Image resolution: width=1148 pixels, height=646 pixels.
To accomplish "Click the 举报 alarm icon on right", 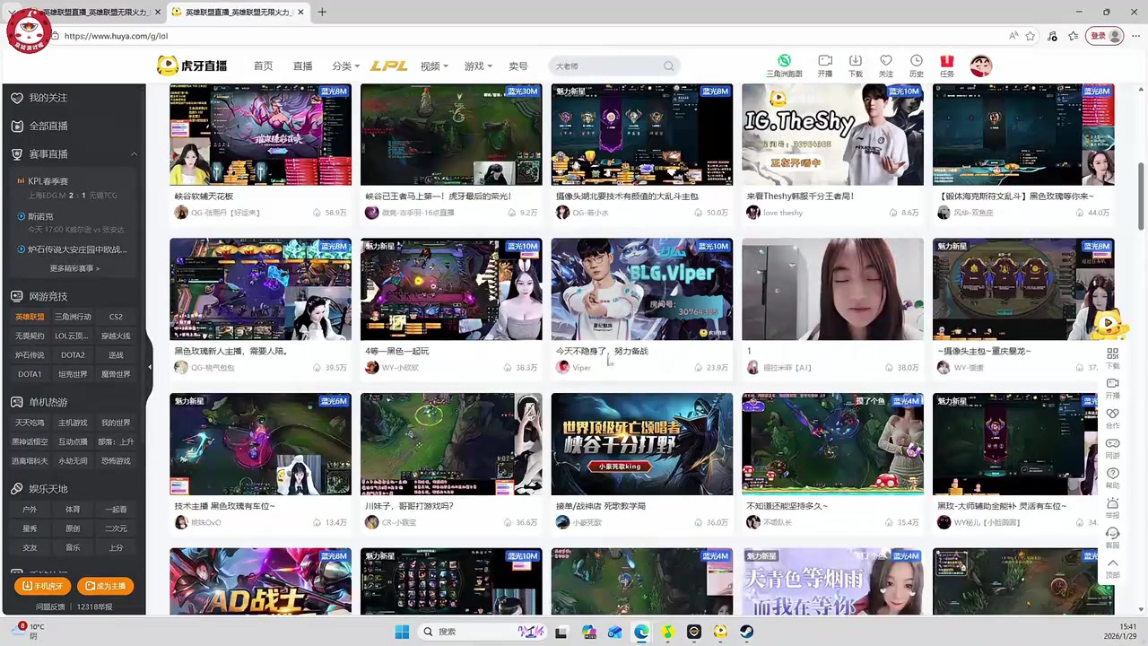I will pyautogui.click(x=1112, y=504).
